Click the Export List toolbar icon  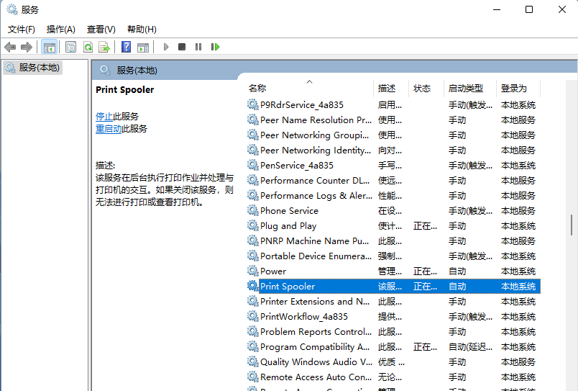(104, 47)
